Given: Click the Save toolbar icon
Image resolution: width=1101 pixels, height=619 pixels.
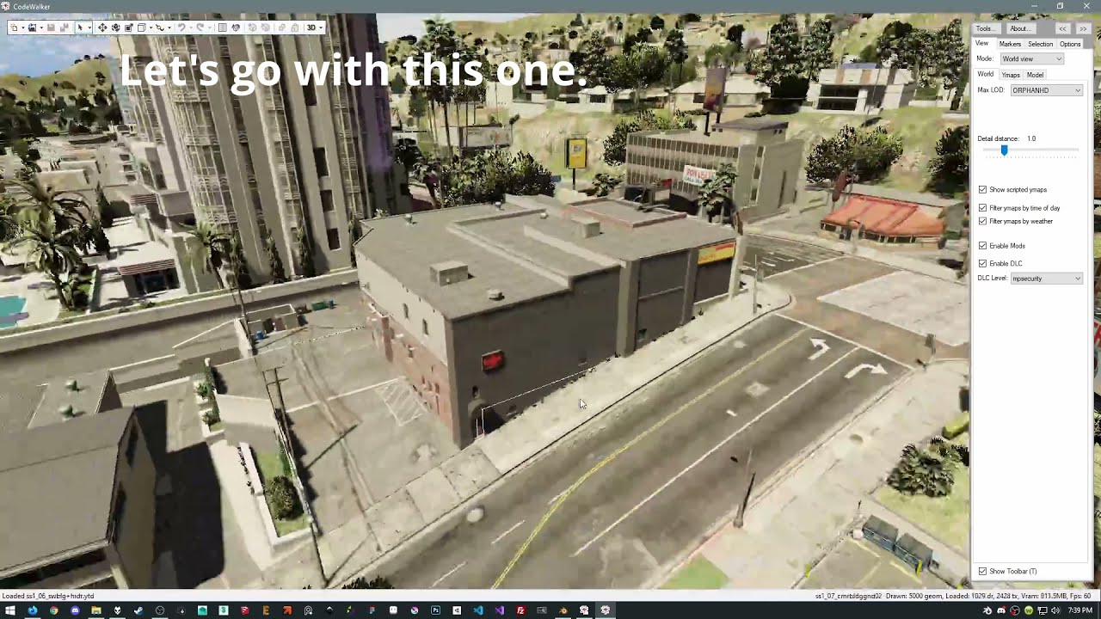Looking at the screenshot, I should (51, 28).
